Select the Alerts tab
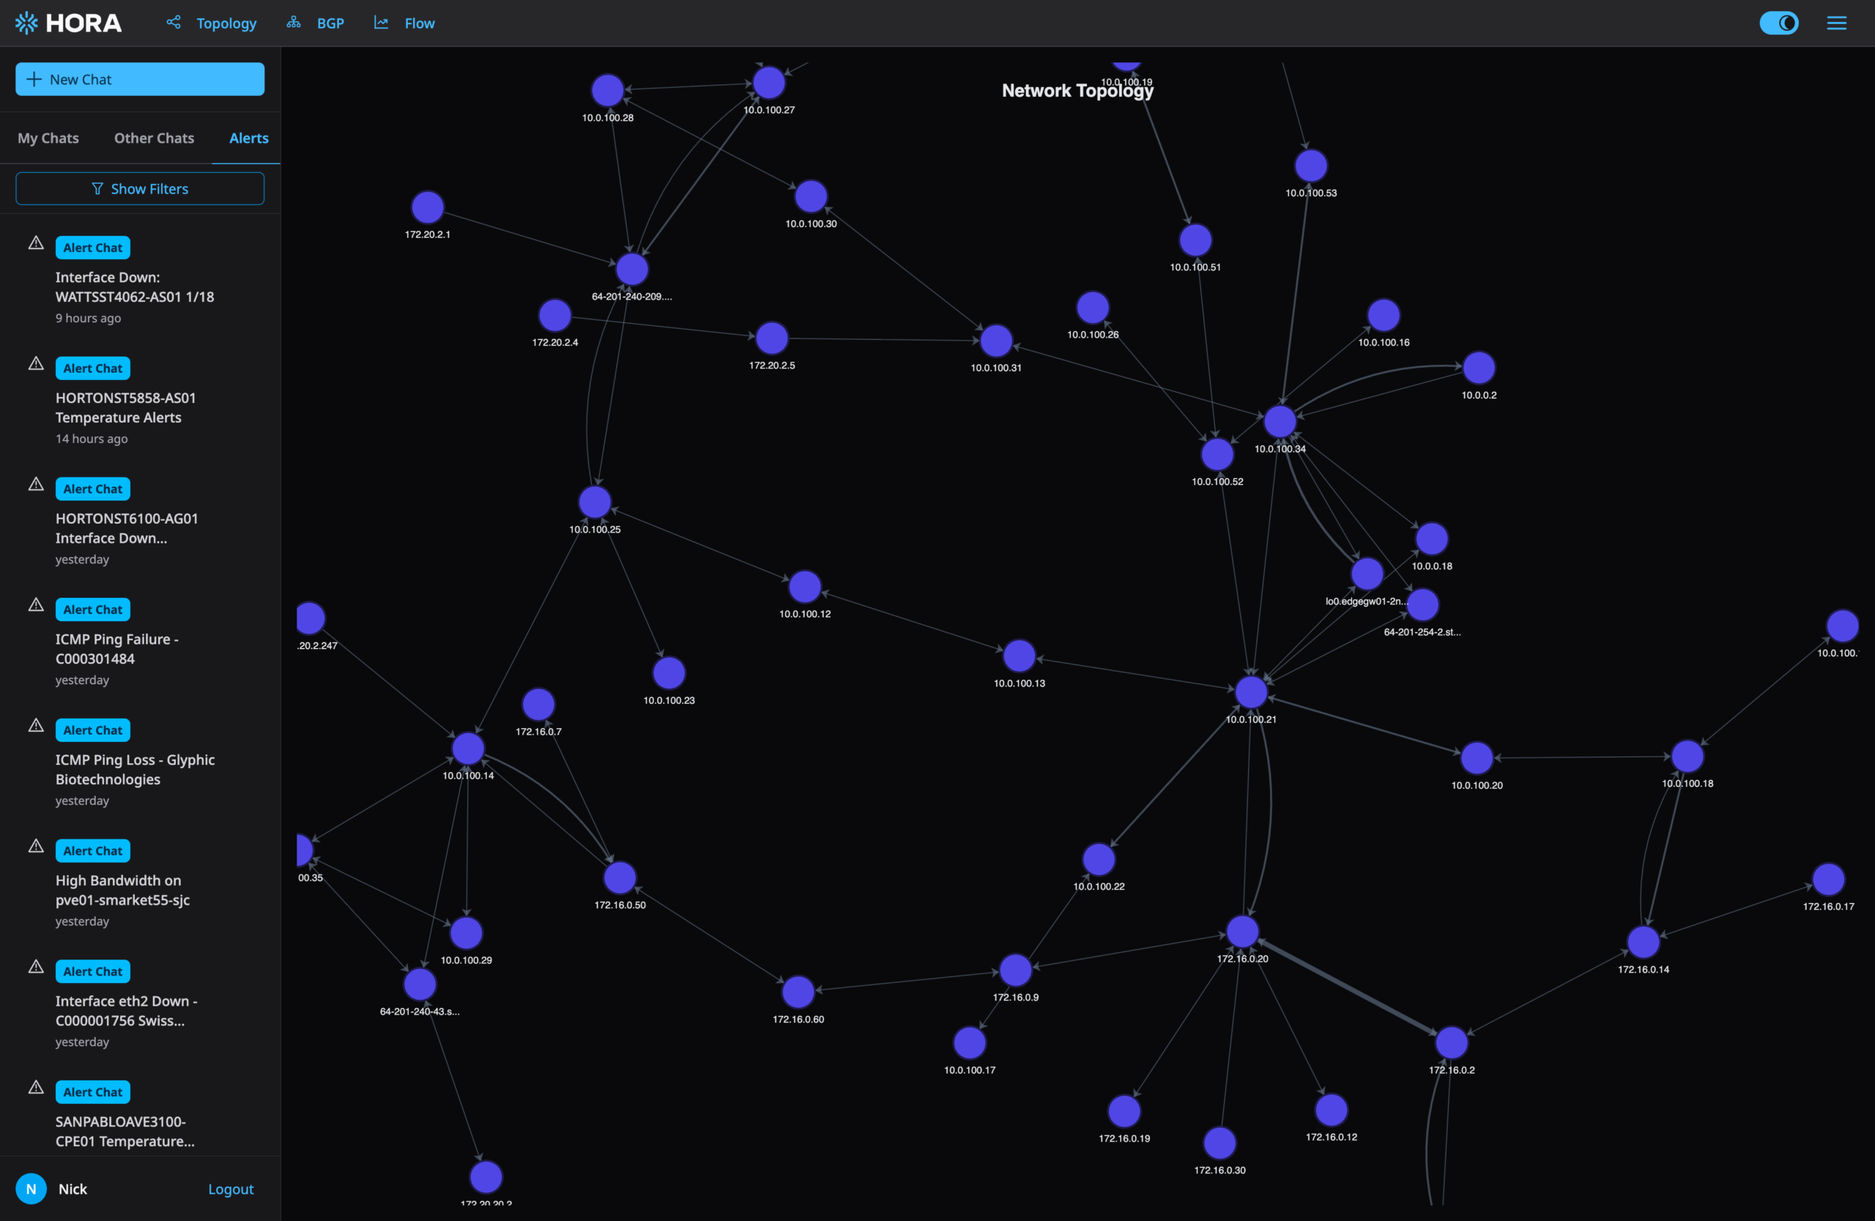This screenshot has height=1221, width=1875. (x=248, y=138)
